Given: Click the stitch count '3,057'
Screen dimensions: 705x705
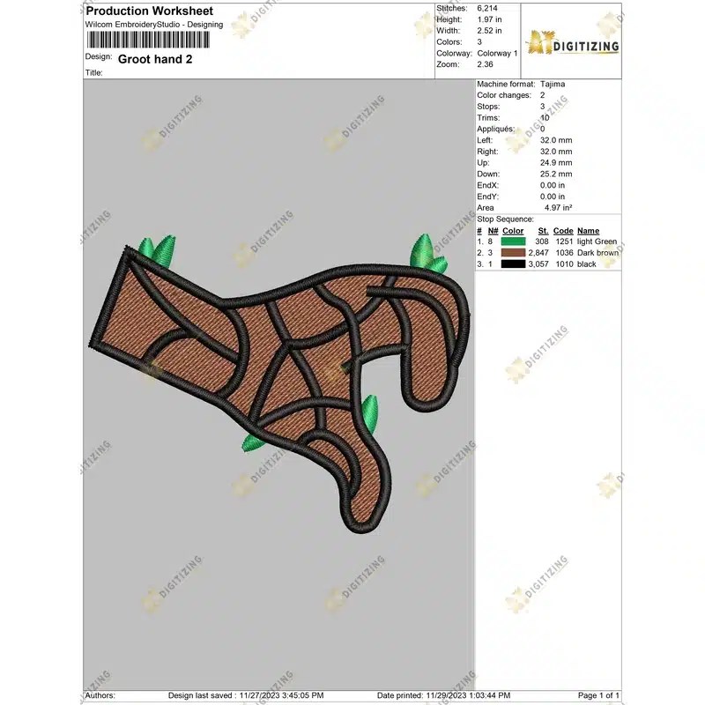Looking at the screenshot, I should 538,263.
